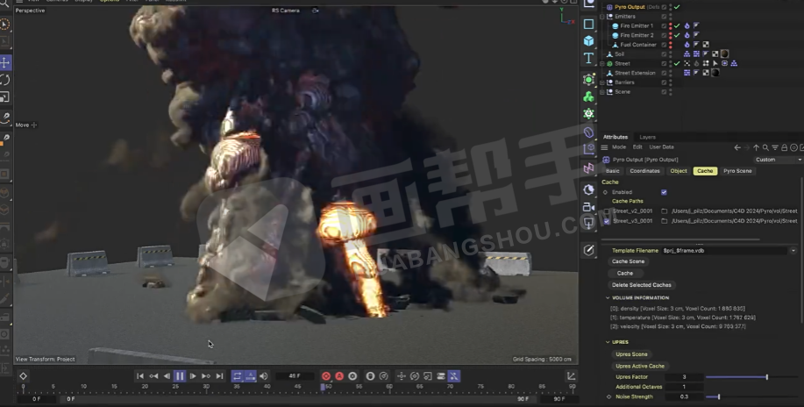Toggle the Cache Enabled checkbox

coord(664,192)
